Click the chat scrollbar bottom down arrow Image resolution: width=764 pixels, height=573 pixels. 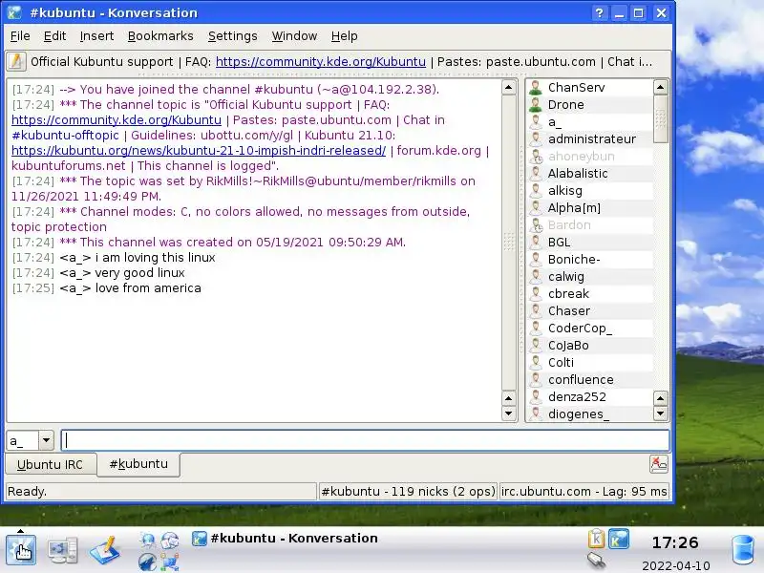[x=509, y=414]
